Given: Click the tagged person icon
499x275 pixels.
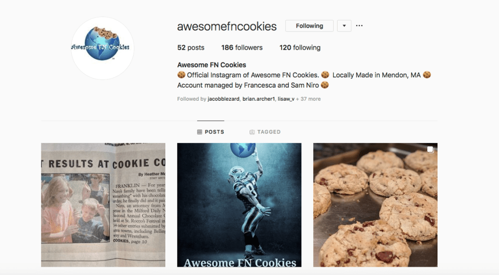Looking at the screenshot, I should coord(252,132).
